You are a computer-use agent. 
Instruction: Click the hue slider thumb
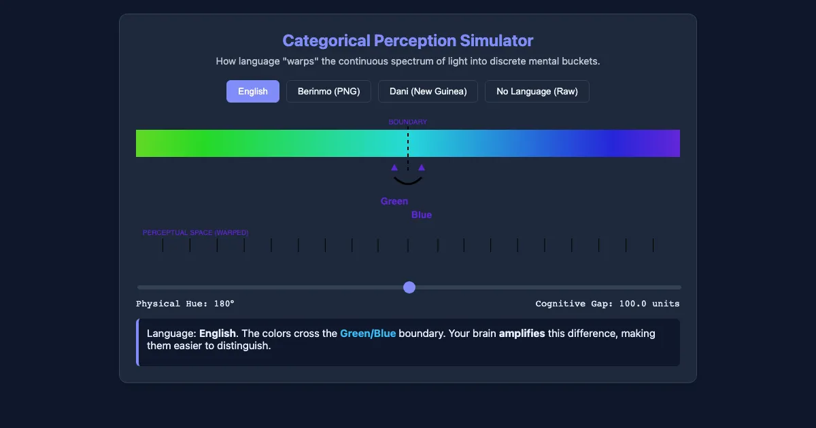click(409, 287)
